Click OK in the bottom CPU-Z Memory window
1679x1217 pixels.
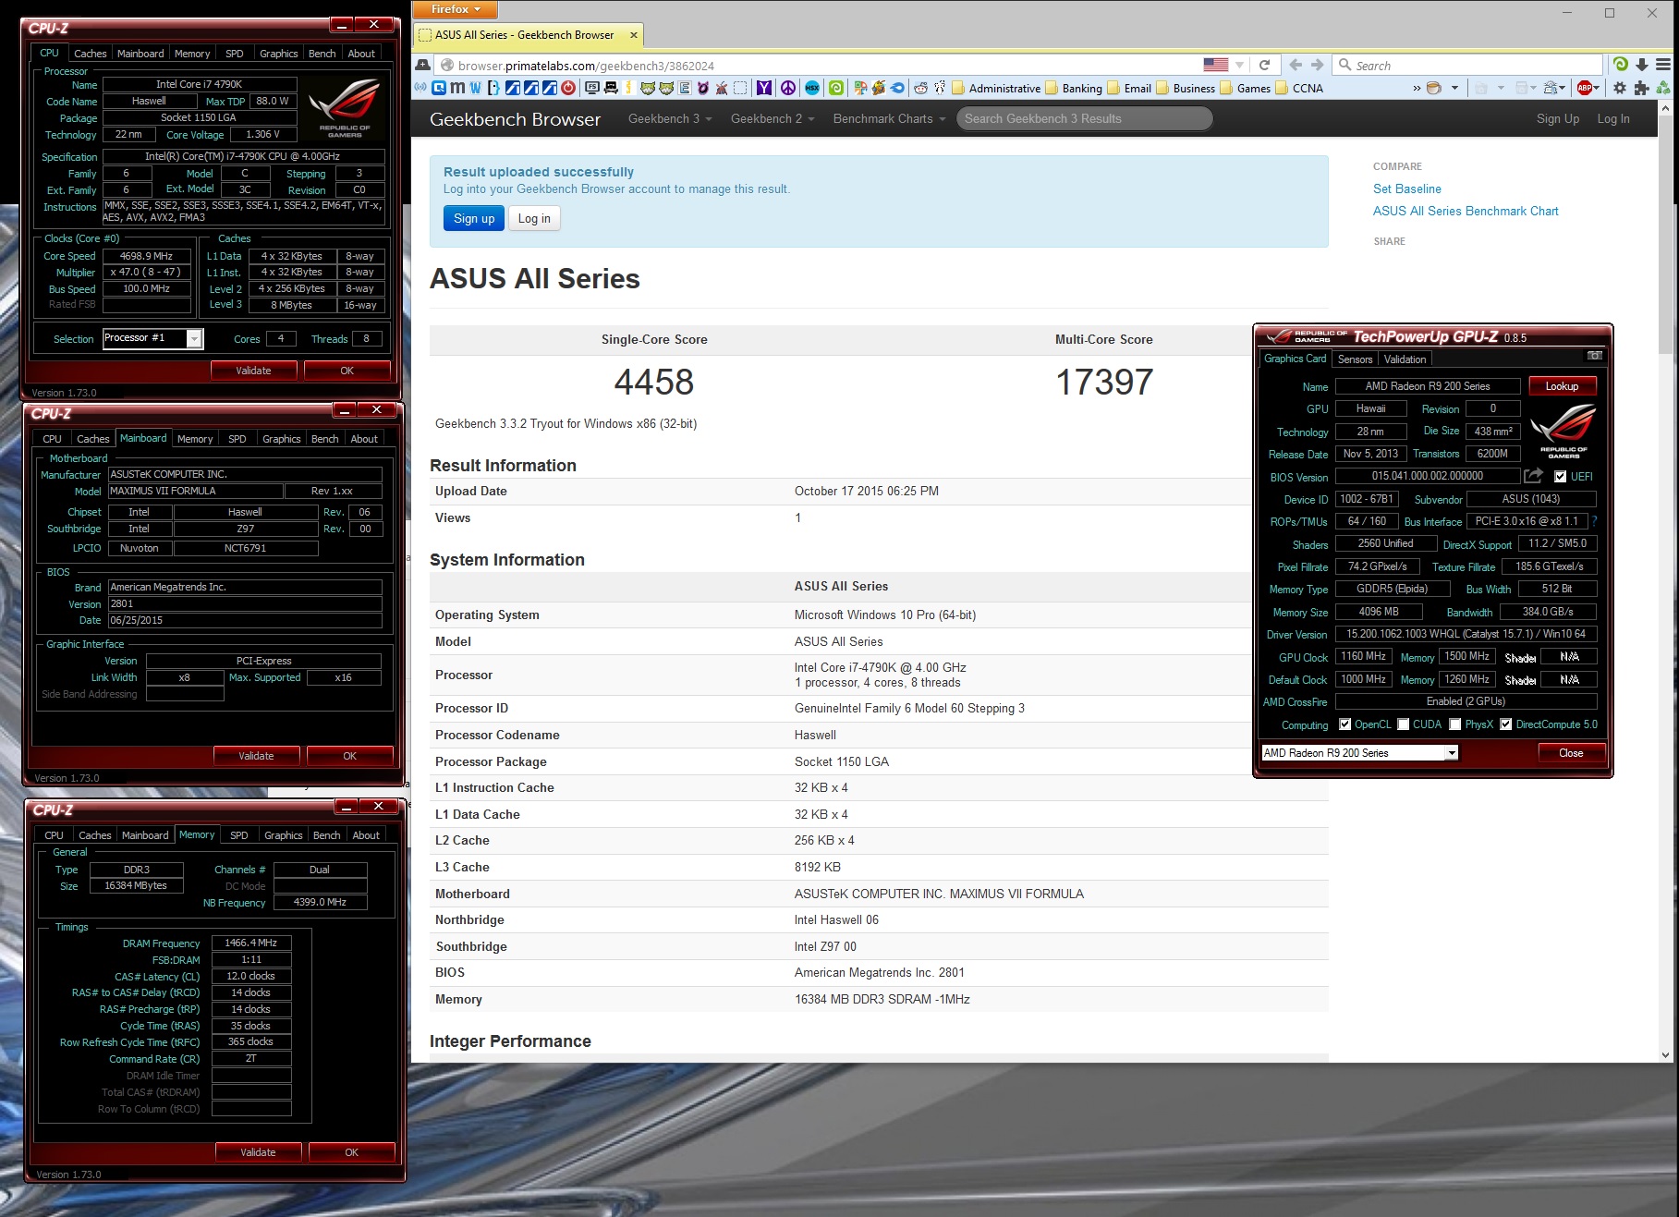[x=351, y=1152]
